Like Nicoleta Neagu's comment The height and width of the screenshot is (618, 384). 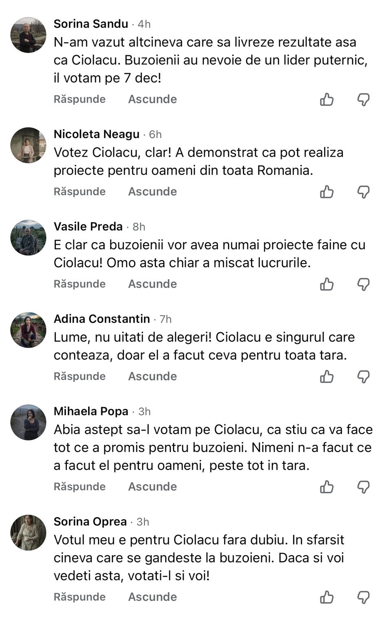click(x=327, y=191)
